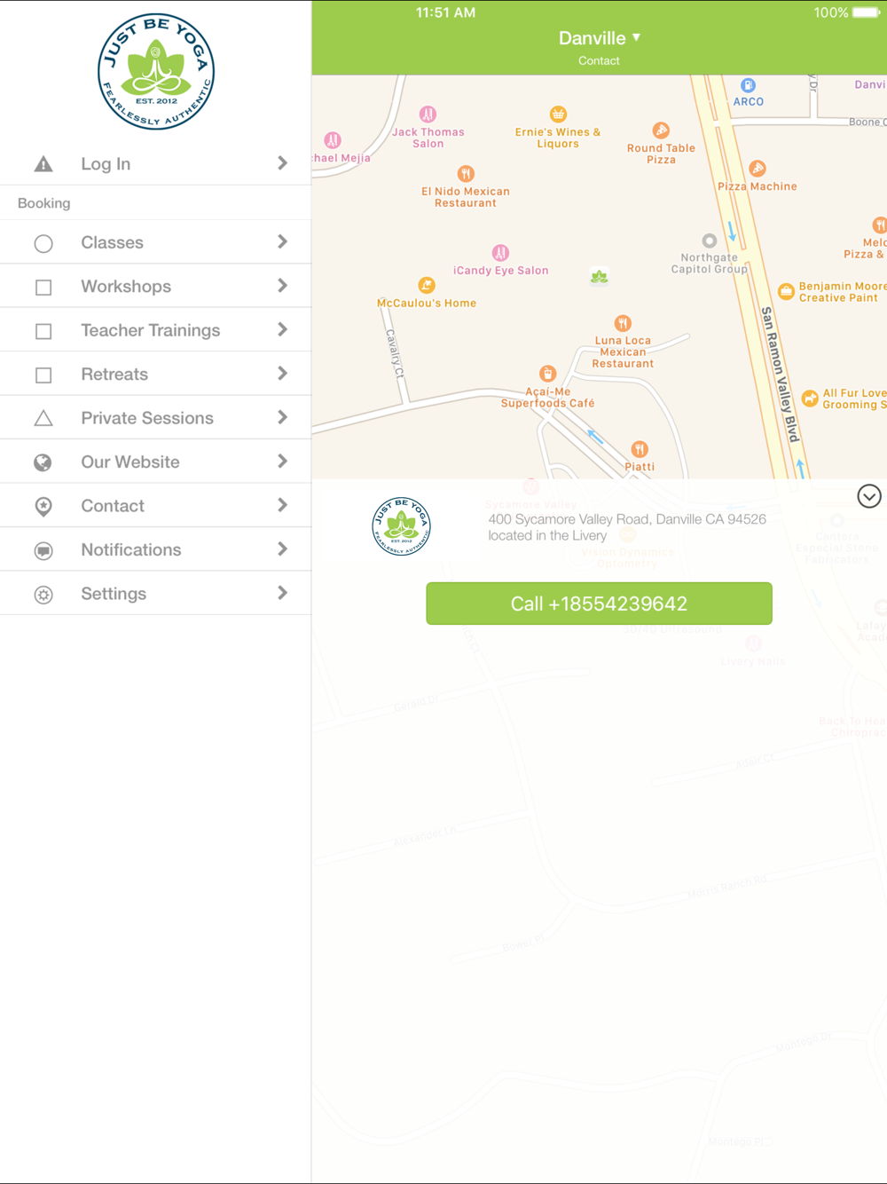Open Notifications in sidebar

click(155, 549)
